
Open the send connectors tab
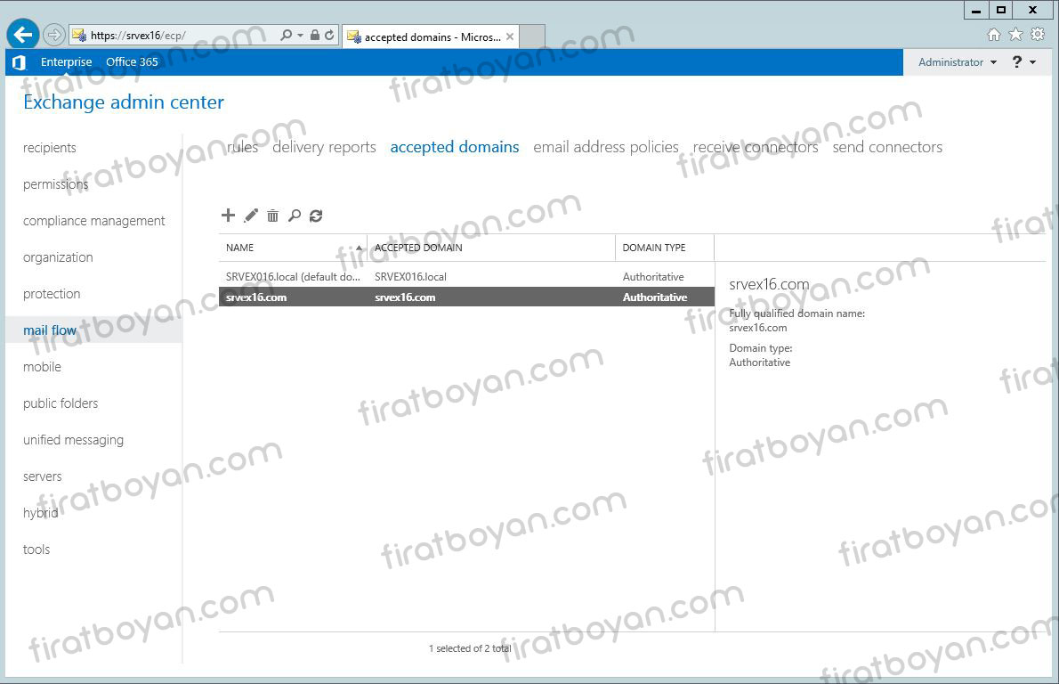click(x=886, y=147)
